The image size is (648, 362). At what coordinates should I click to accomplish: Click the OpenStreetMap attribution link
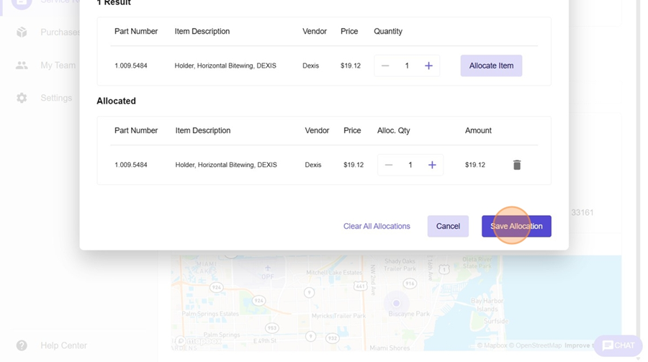[x=538, y=345]
